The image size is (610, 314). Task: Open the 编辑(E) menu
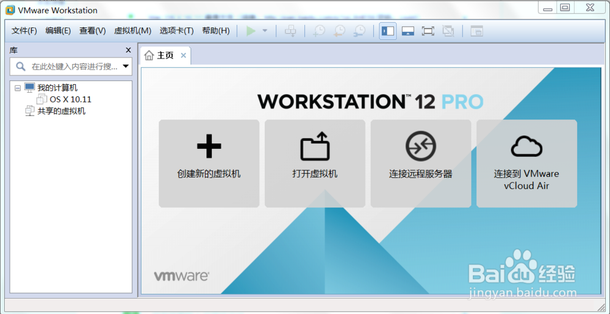coord(58,30)
